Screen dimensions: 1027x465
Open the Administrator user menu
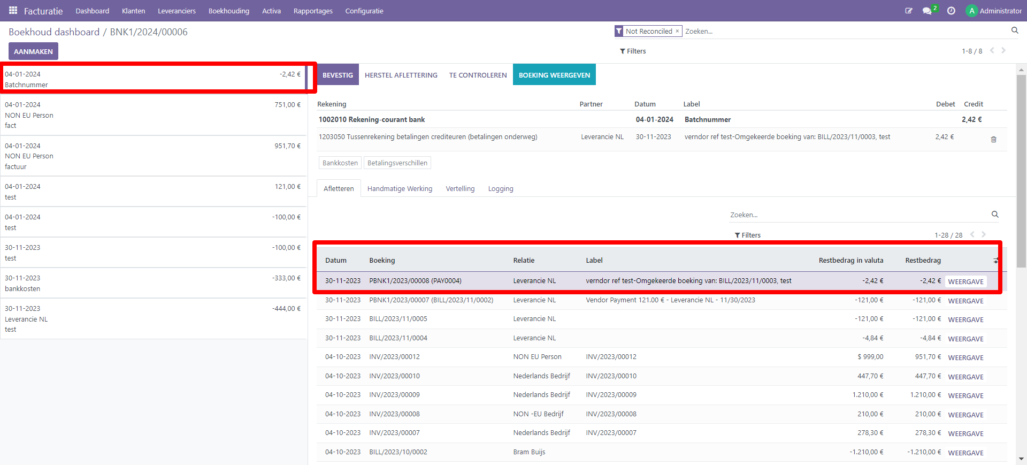[994, 11]
